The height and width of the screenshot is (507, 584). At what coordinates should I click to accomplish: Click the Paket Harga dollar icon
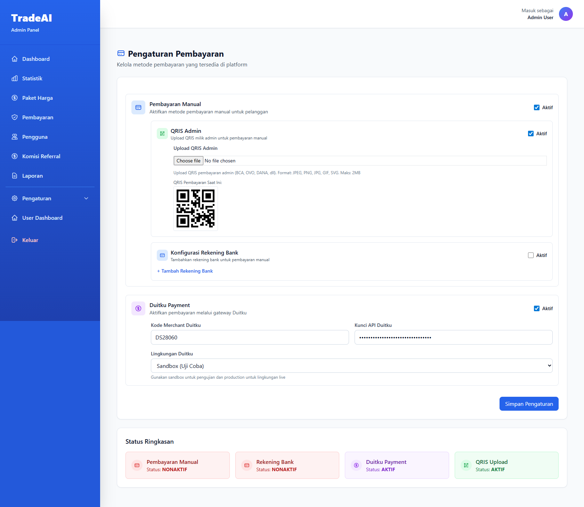pos(15,98)
